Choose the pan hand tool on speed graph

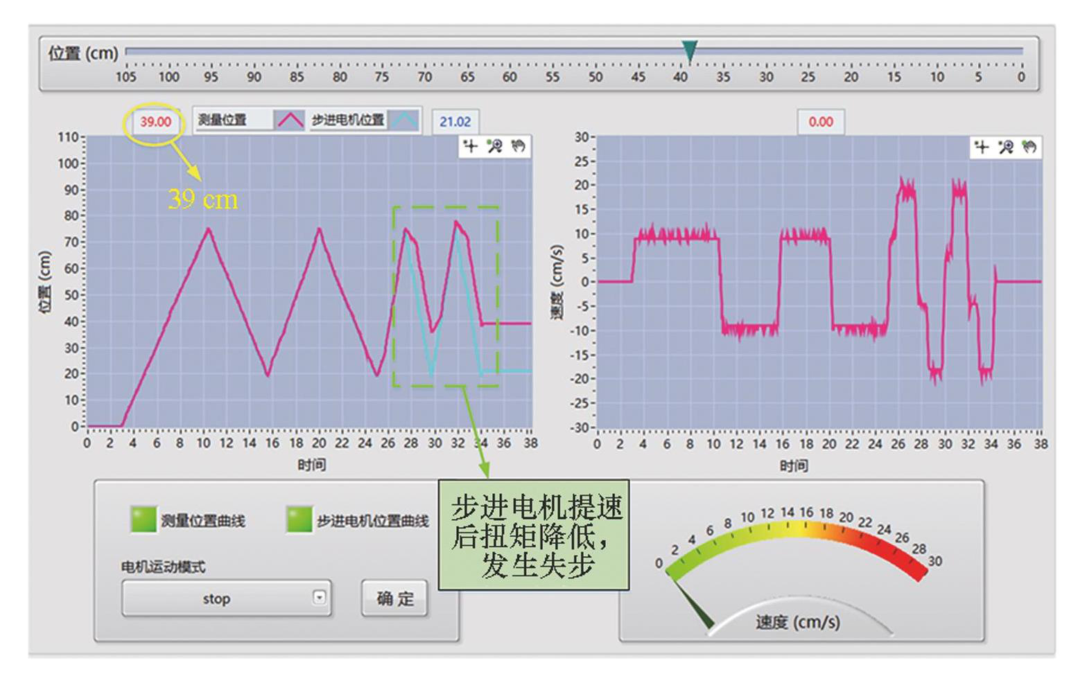point(1029,147)
